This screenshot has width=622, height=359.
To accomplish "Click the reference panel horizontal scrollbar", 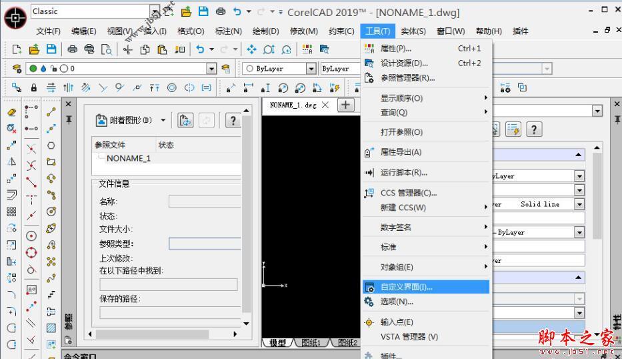I will click(x=153, y=334).
